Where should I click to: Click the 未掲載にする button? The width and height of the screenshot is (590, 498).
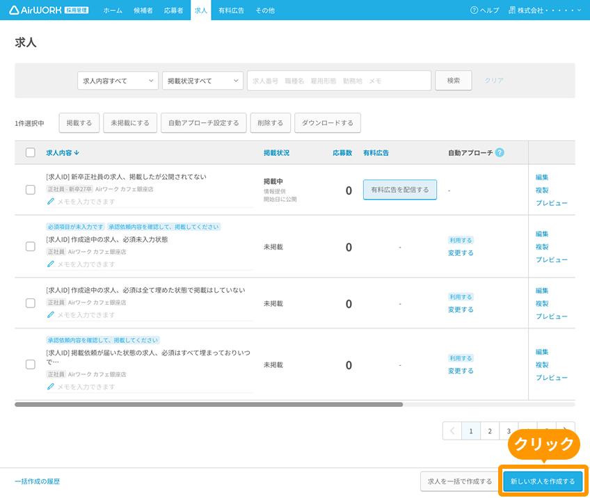point(130,123)
